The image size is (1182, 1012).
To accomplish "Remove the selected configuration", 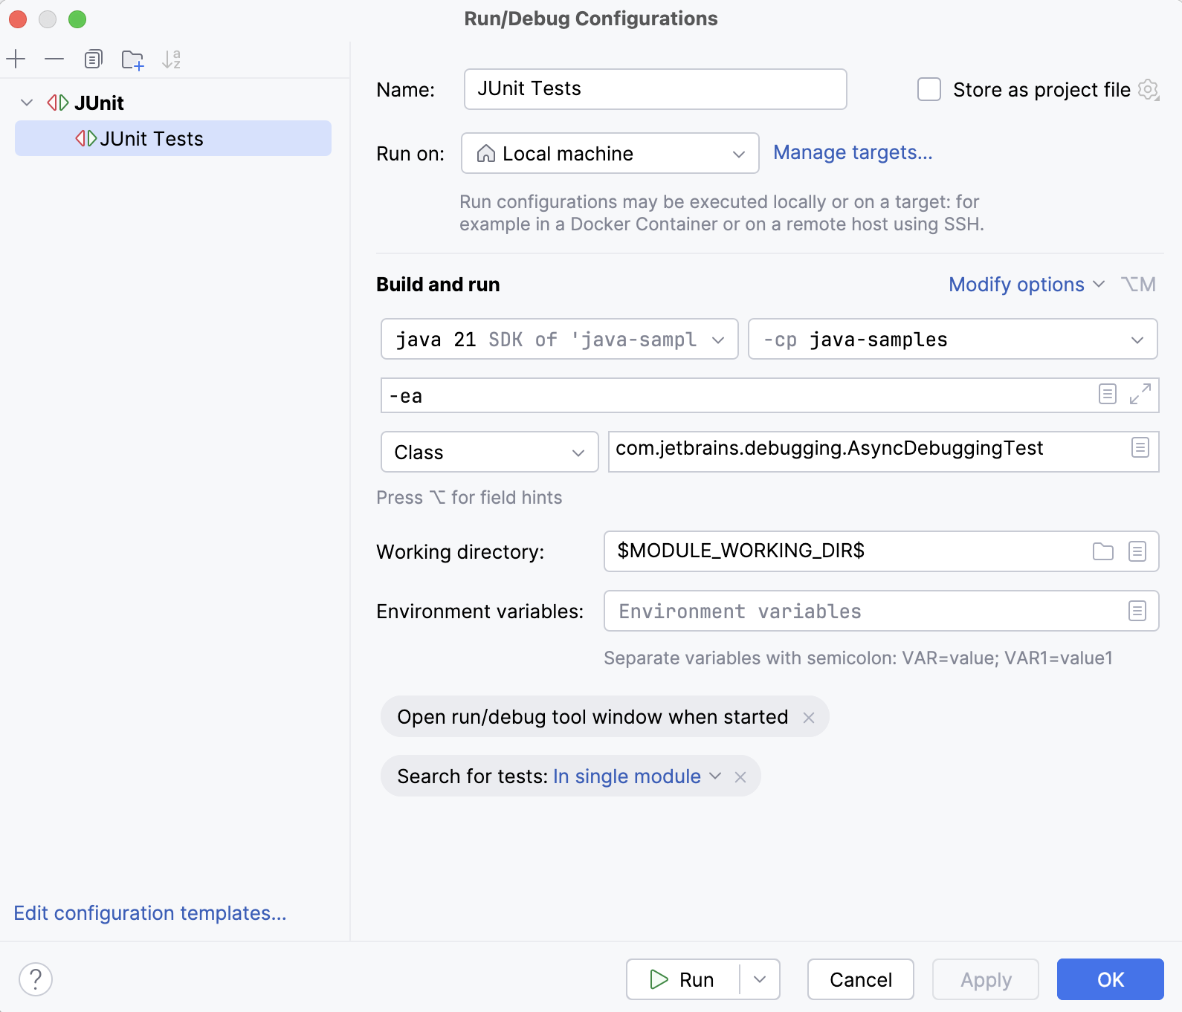I will coord(54,59).
